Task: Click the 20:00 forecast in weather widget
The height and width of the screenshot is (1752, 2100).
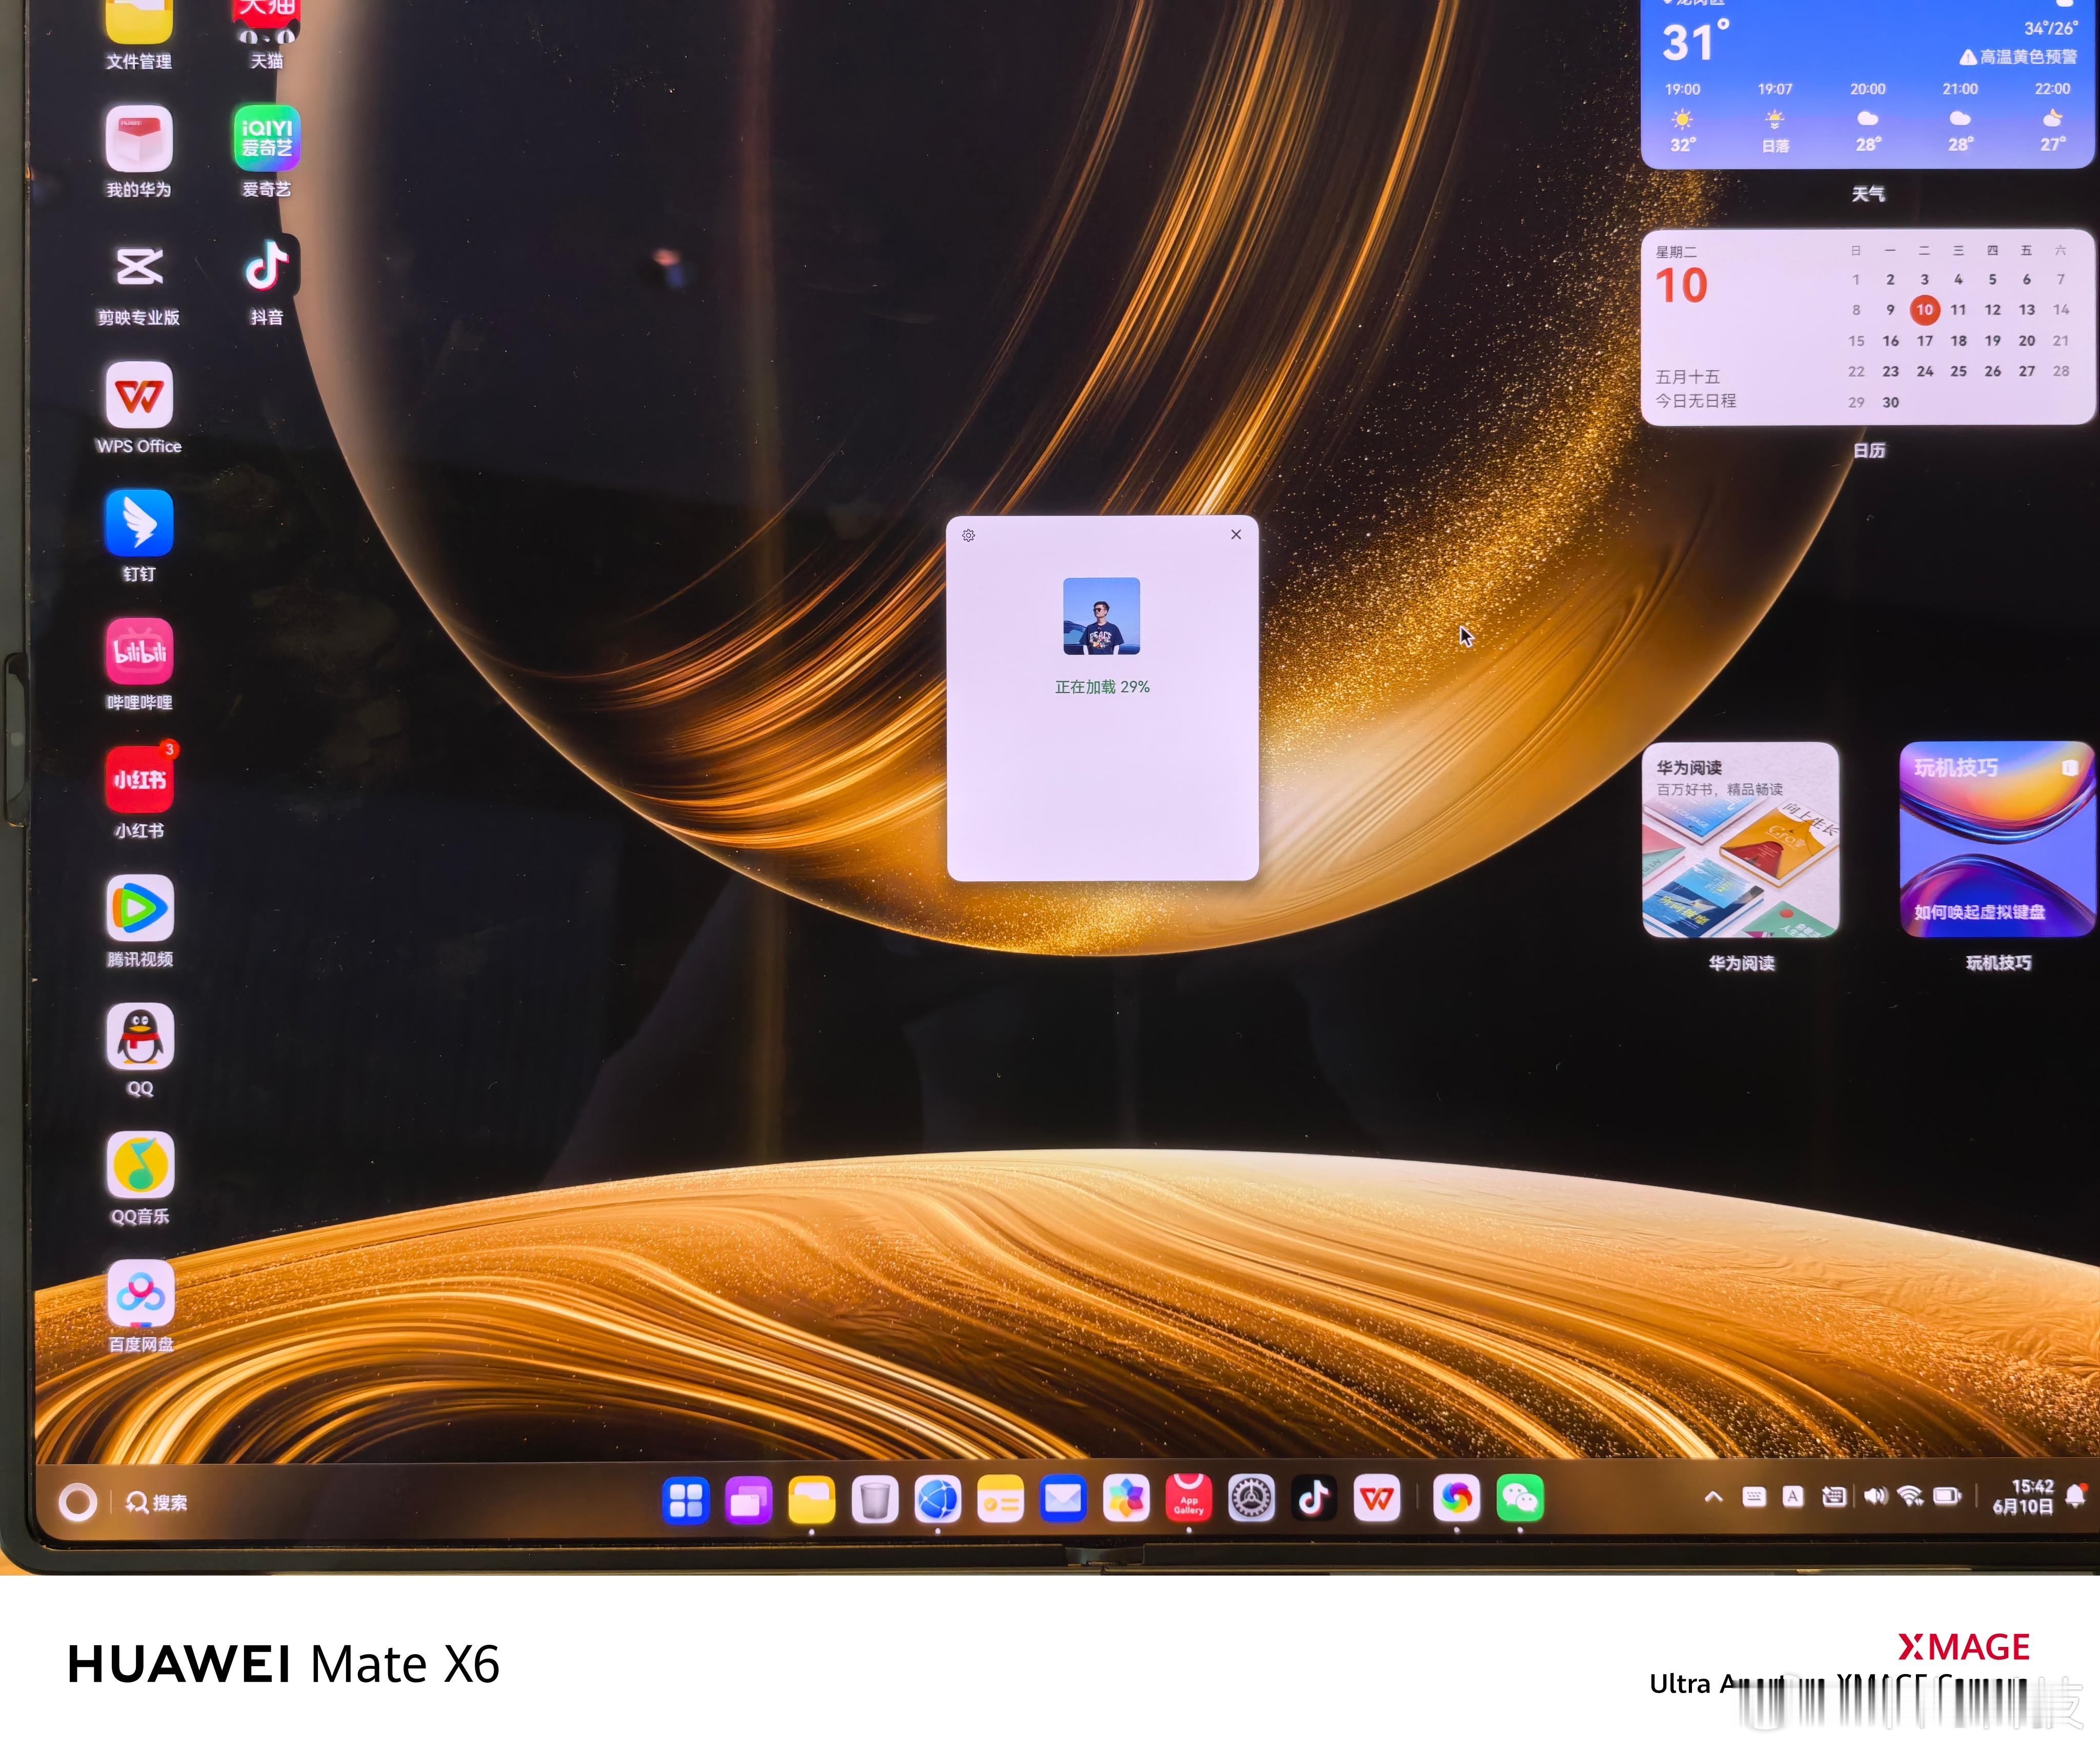Action: [x=1868, y=118]
